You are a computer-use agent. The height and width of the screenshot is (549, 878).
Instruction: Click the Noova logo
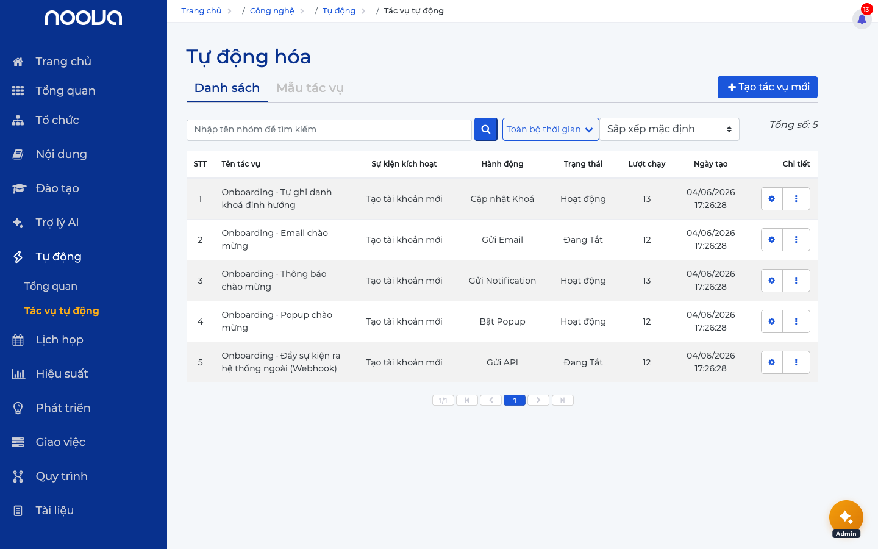[84, 18]
